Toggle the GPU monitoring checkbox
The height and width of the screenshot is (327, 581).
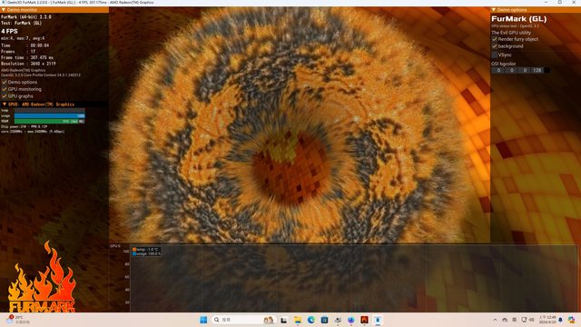click(5, 89)
